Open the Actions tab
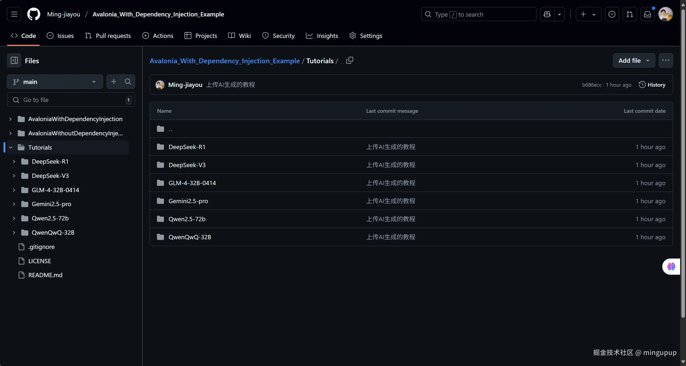 point(158,36)
